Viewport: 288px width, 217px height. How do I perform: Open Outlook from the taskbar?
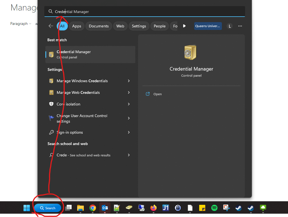105,208
